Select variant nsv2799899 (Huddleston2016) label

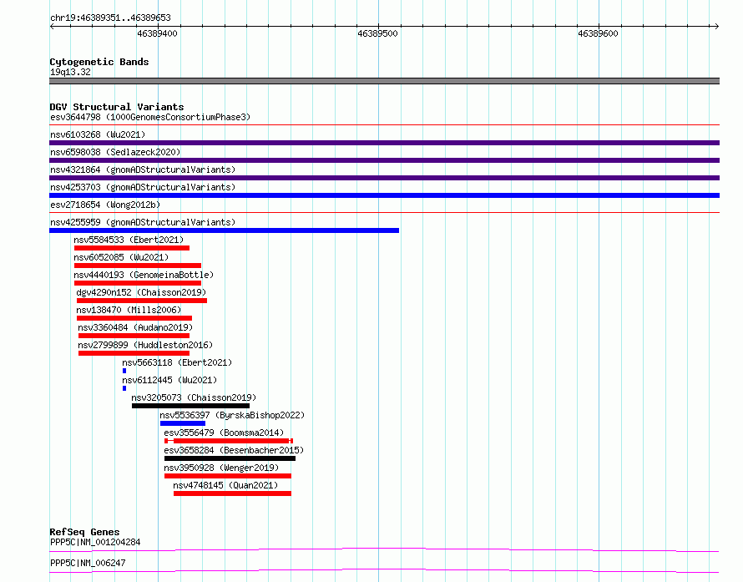click(x=145, y=345)
